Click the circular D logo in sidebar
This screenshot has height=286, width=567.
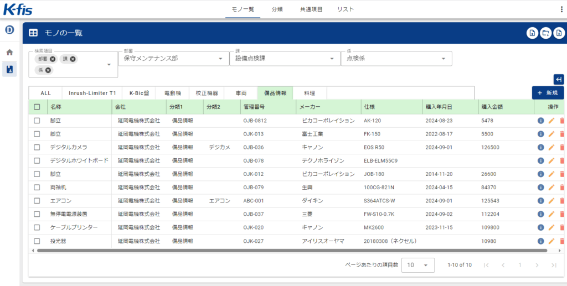[9, 30]
